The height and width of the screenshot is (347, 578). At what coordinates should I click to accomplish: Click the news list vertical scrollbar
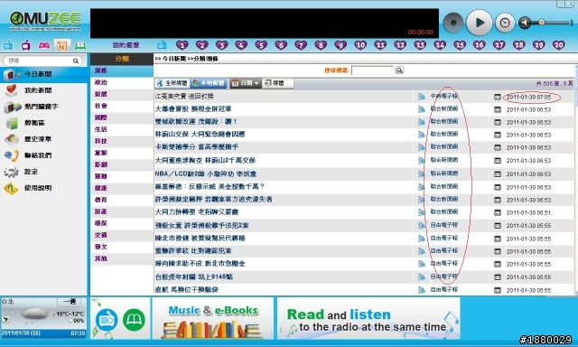pyautogui.click(x=576, y=181)
